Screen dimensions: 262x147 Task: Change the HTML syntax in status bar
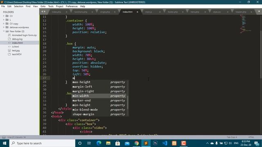(x=251, y=137)
